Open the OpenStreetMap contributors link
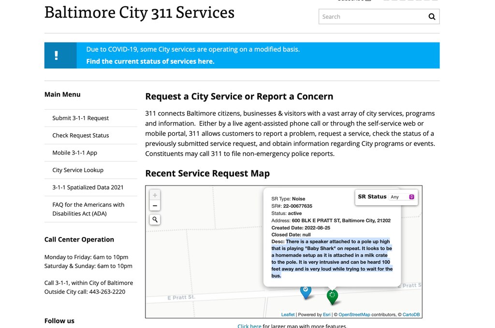Viewport: 495px width, 328px height. (353, 314)
